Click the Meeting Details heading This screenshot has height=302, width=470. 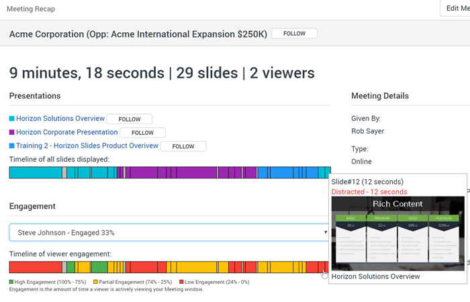[380, 96]
